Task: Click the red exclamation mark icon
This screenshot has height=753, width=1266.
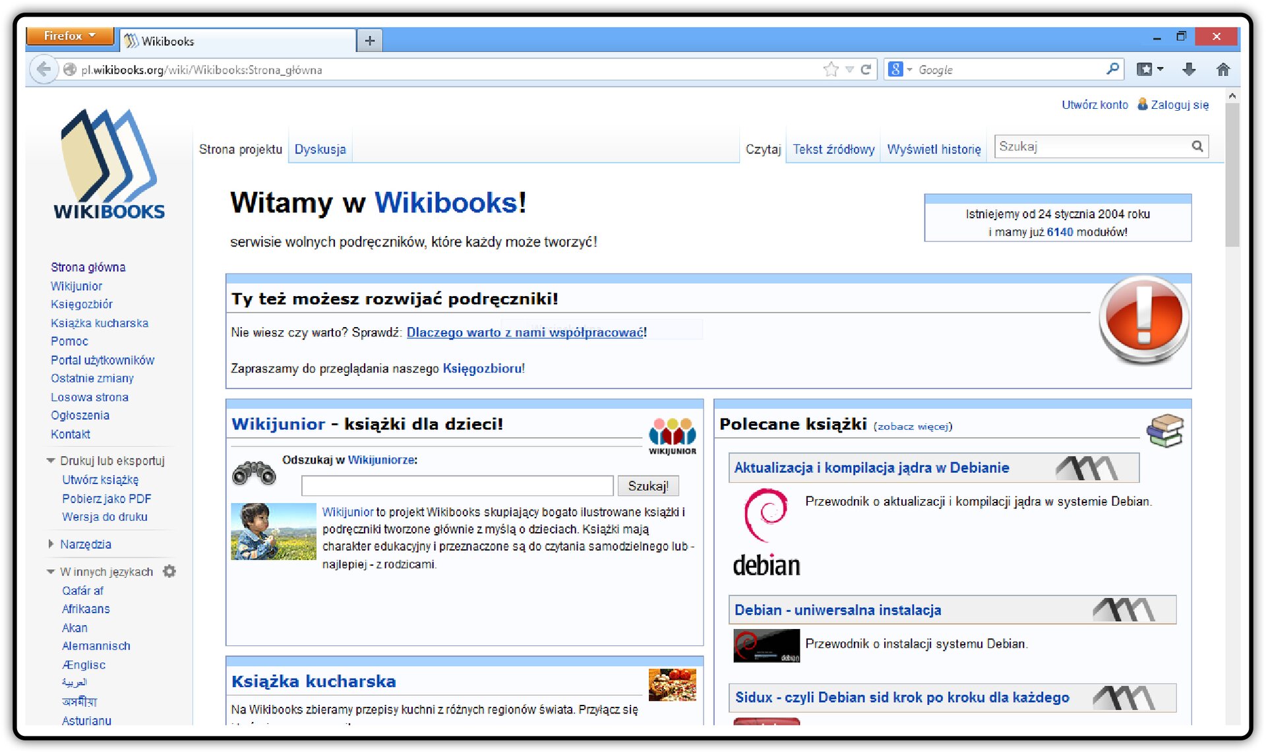Action: 1144,320
